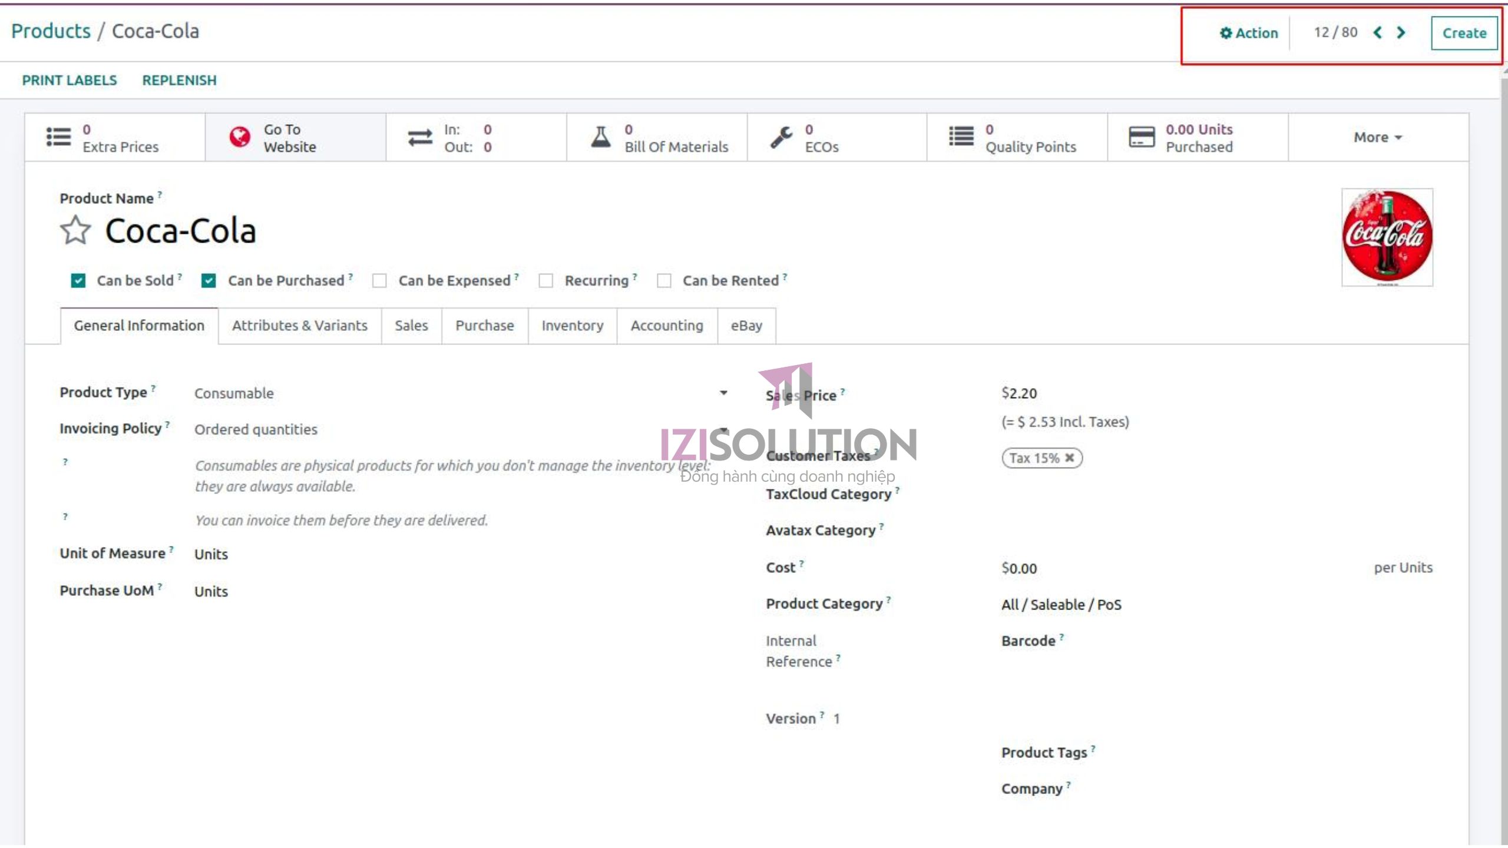The height and width of the screenshot is (848, 1508).
Task: Click the Extra Prices stat button
Action: pos(58,137)
